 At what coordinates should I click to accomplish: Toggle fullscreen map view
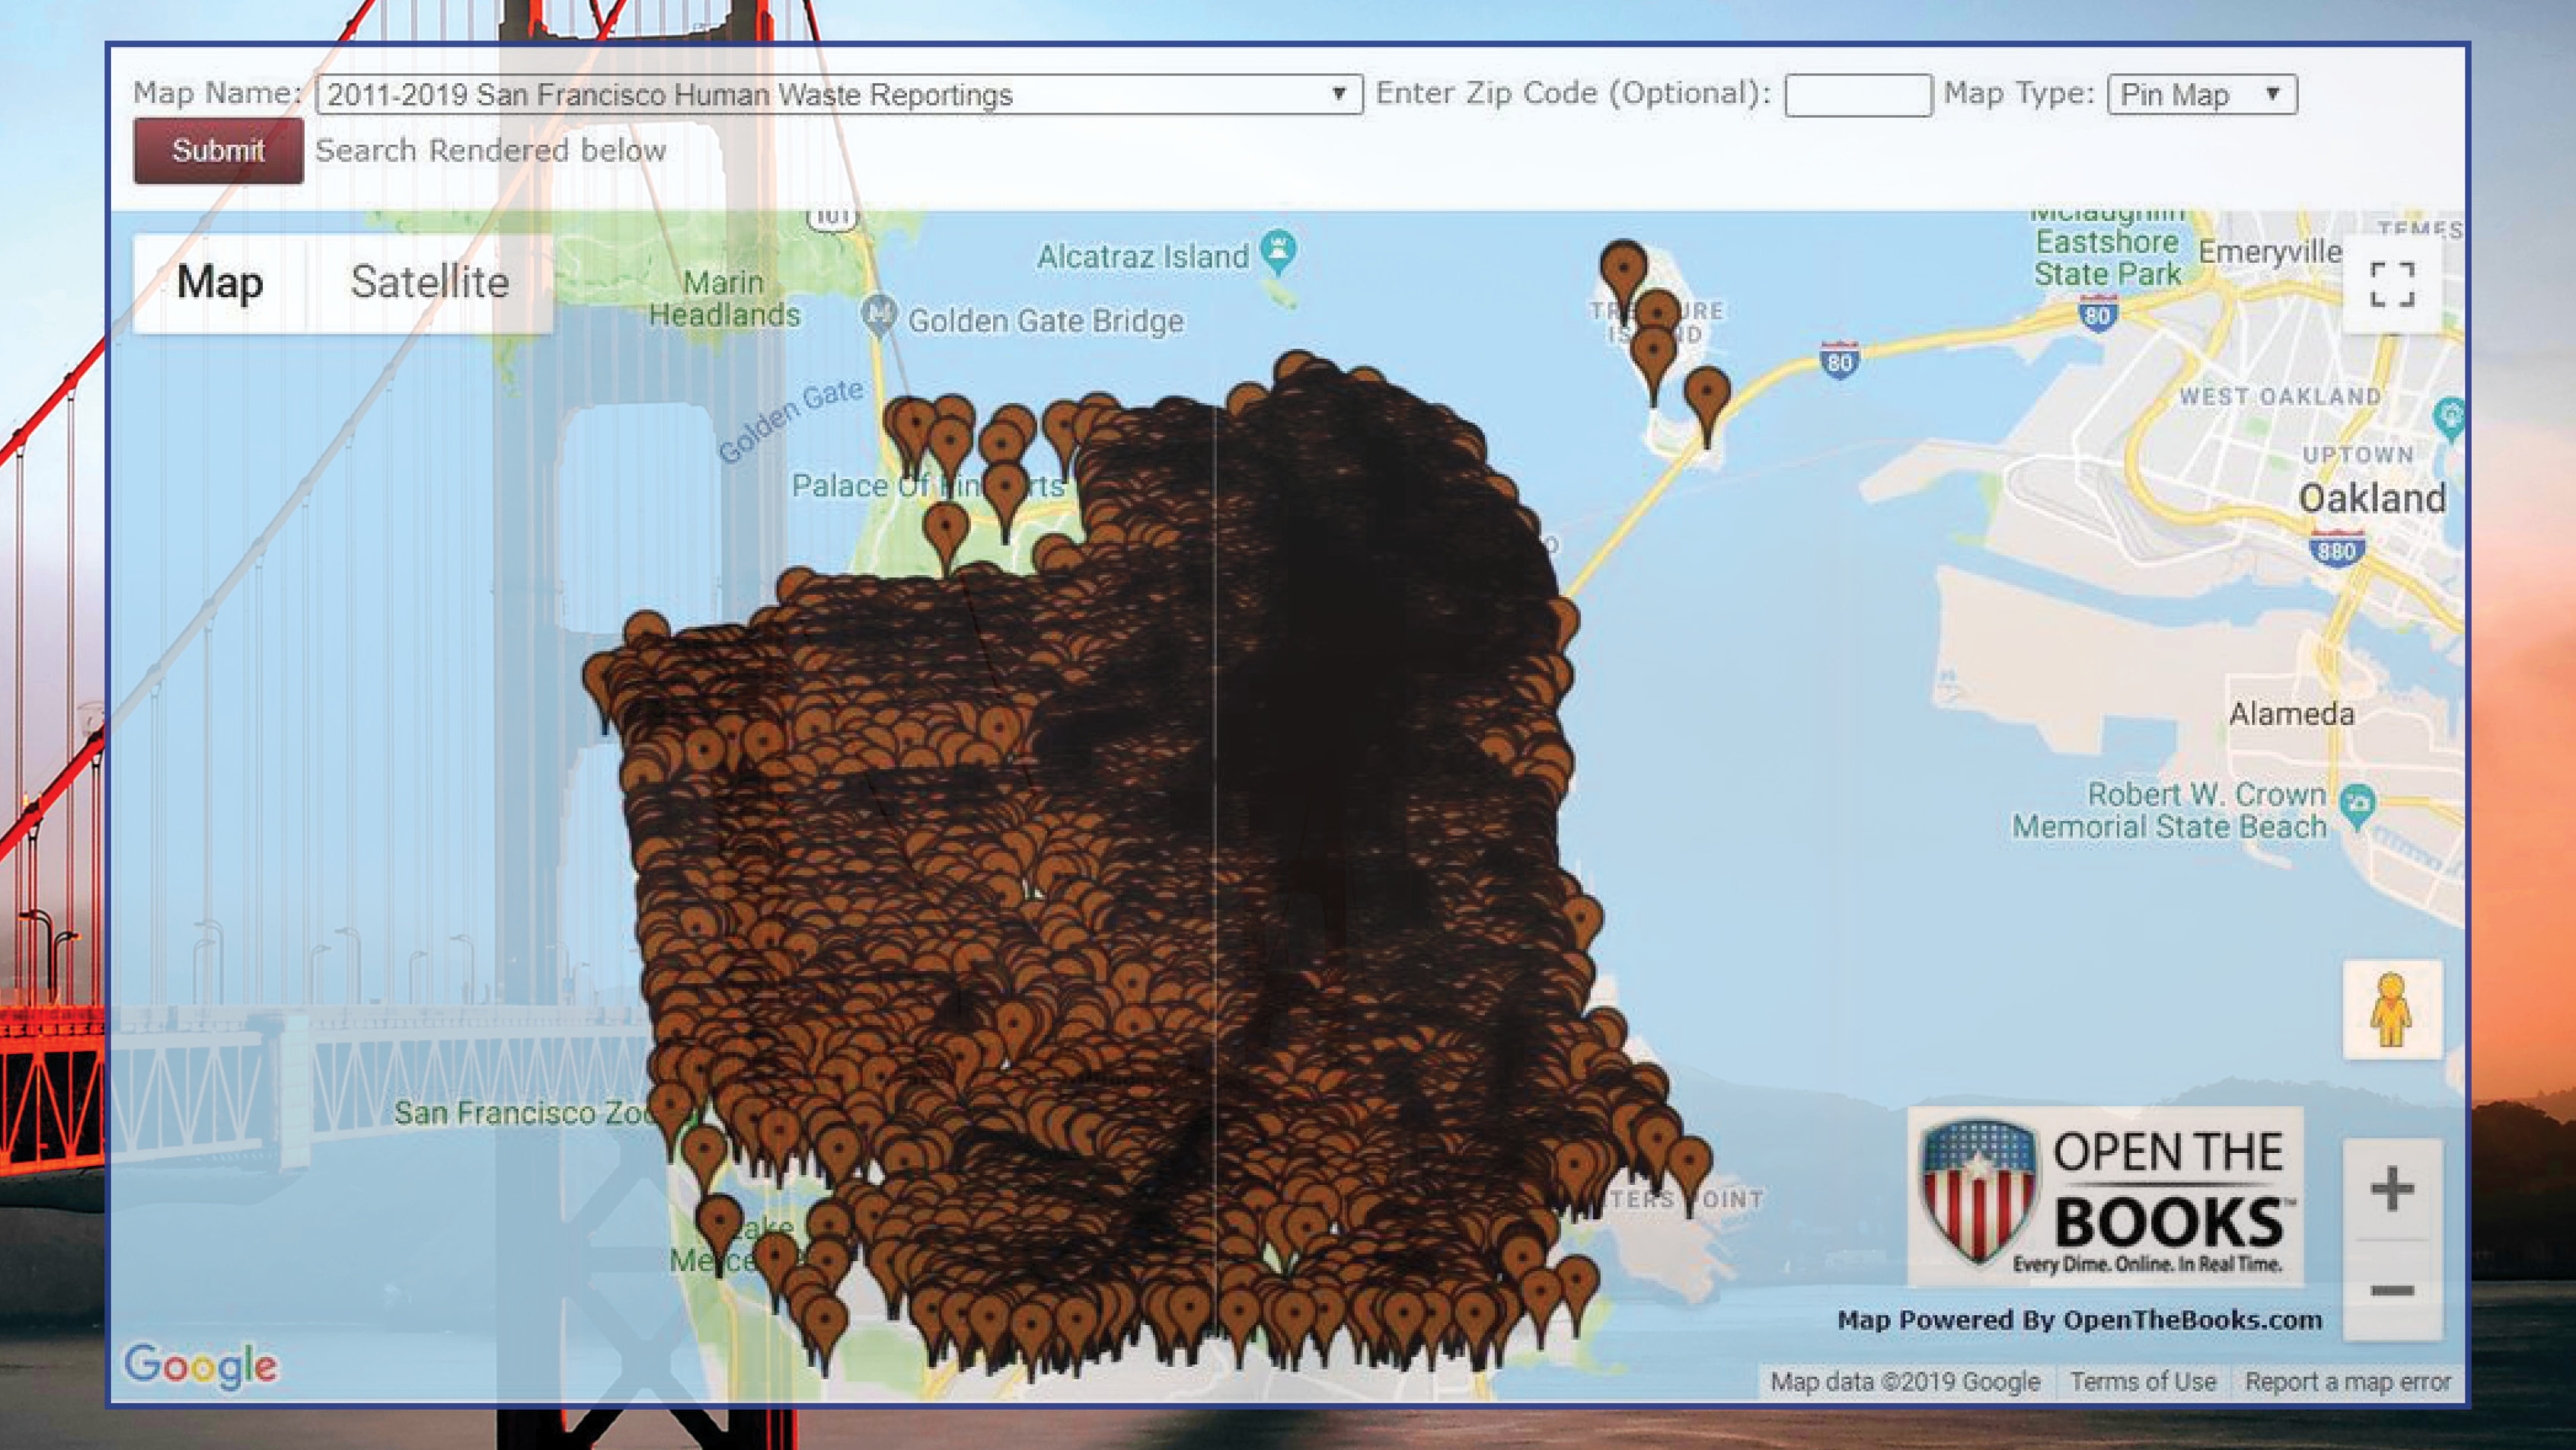(x=2395, y=285)
